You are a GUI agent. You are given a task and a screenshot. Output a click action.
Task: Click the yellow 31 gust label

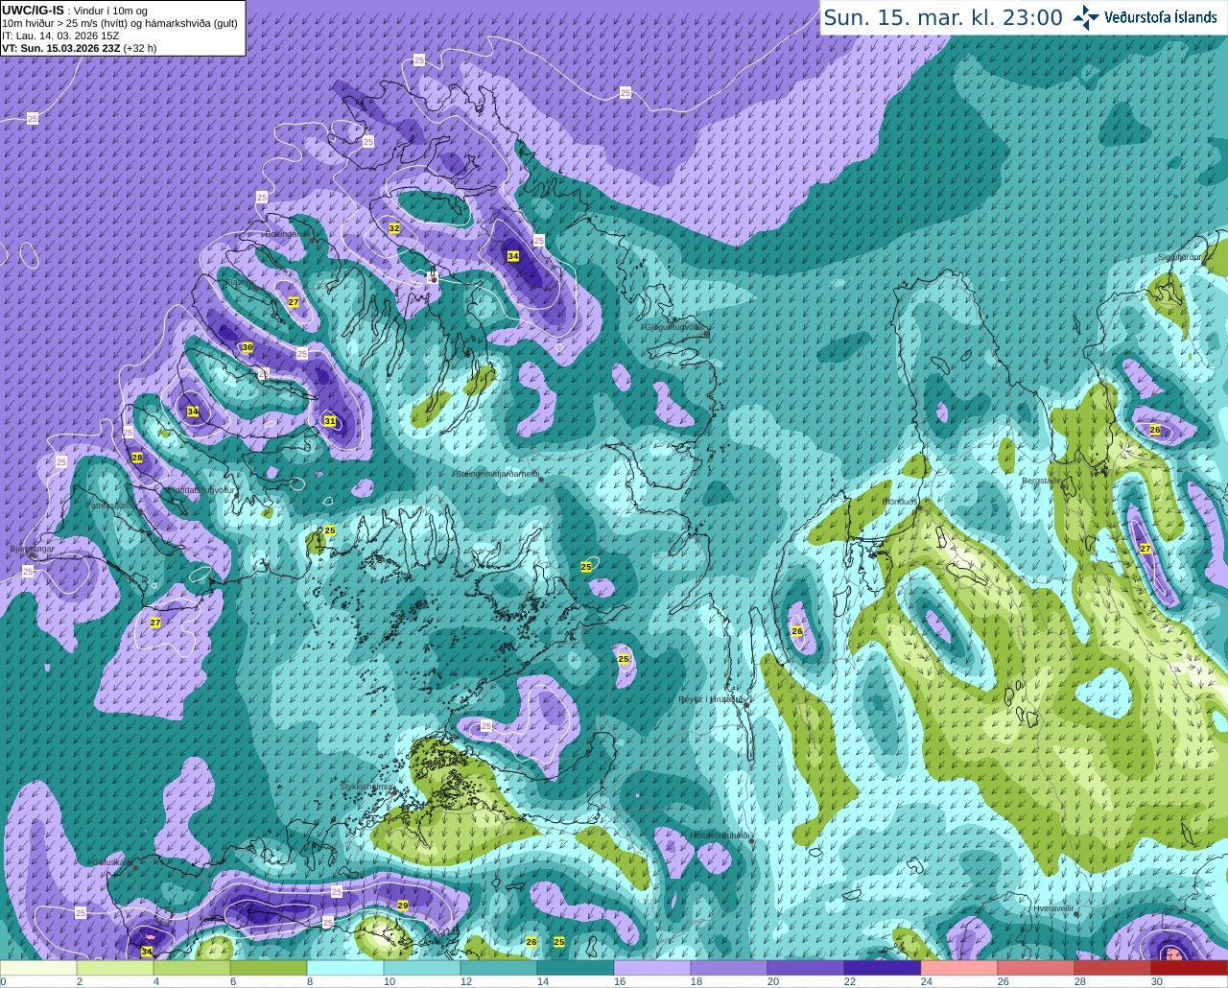pyautogui.click(x=330, y=421)
